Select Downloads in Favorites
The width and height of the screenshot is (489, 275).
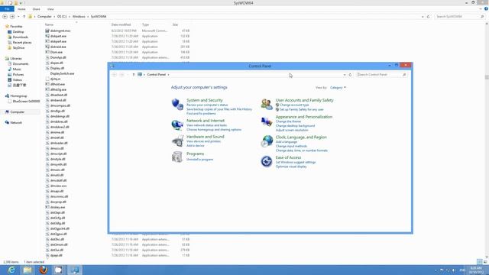pyautogui.click(x=21, y=37)
